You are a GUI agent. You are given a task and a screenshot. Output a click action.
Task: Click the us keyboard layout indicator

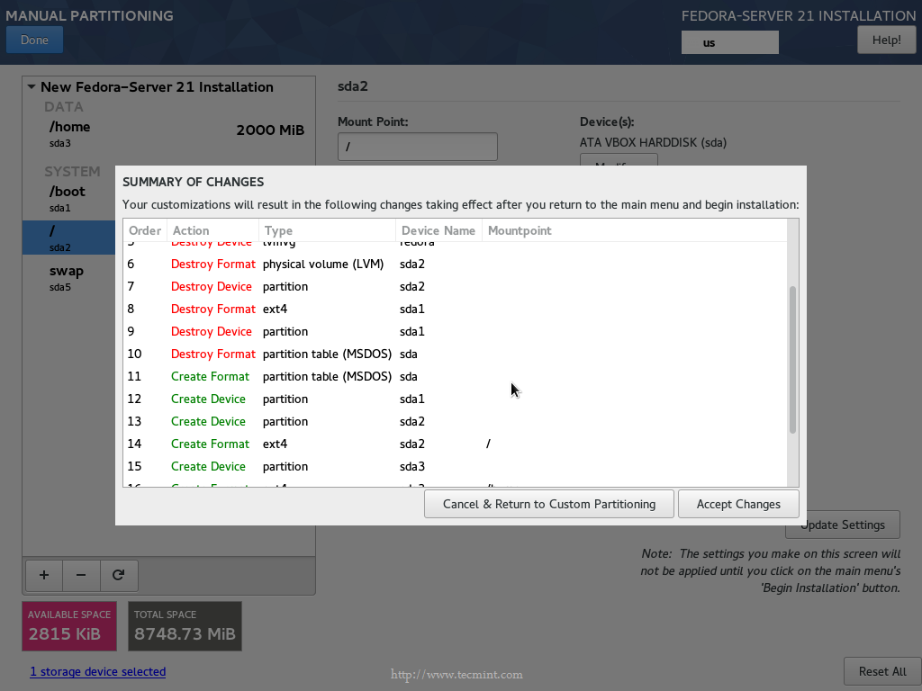pyautogui.click(x=729, y=42)
